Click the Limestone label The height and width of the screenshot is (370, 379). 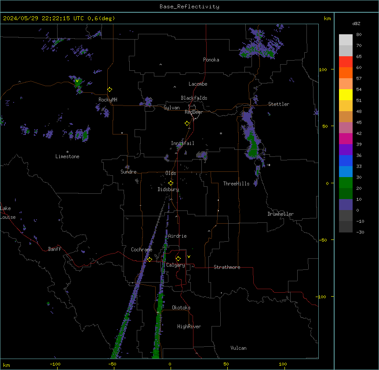(x=67, y=156)
